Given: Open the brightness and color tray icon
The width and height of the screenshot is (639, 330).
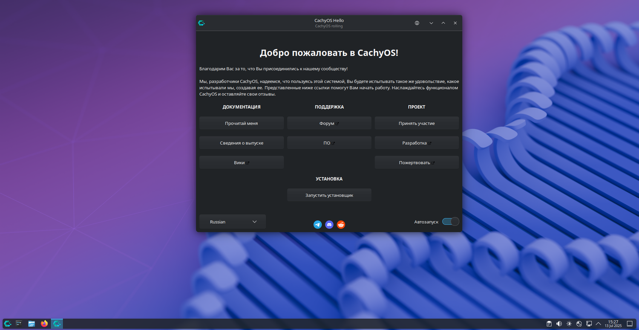Looking at the screenshot, I should point(569,324).
